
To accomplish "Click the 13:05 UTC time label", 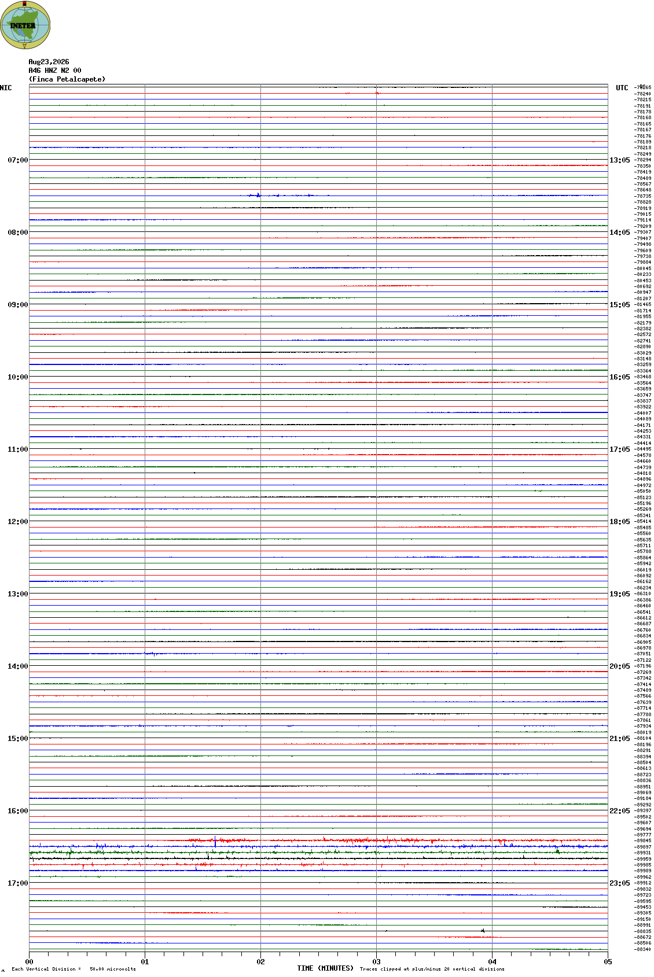I will coord(619,160).
